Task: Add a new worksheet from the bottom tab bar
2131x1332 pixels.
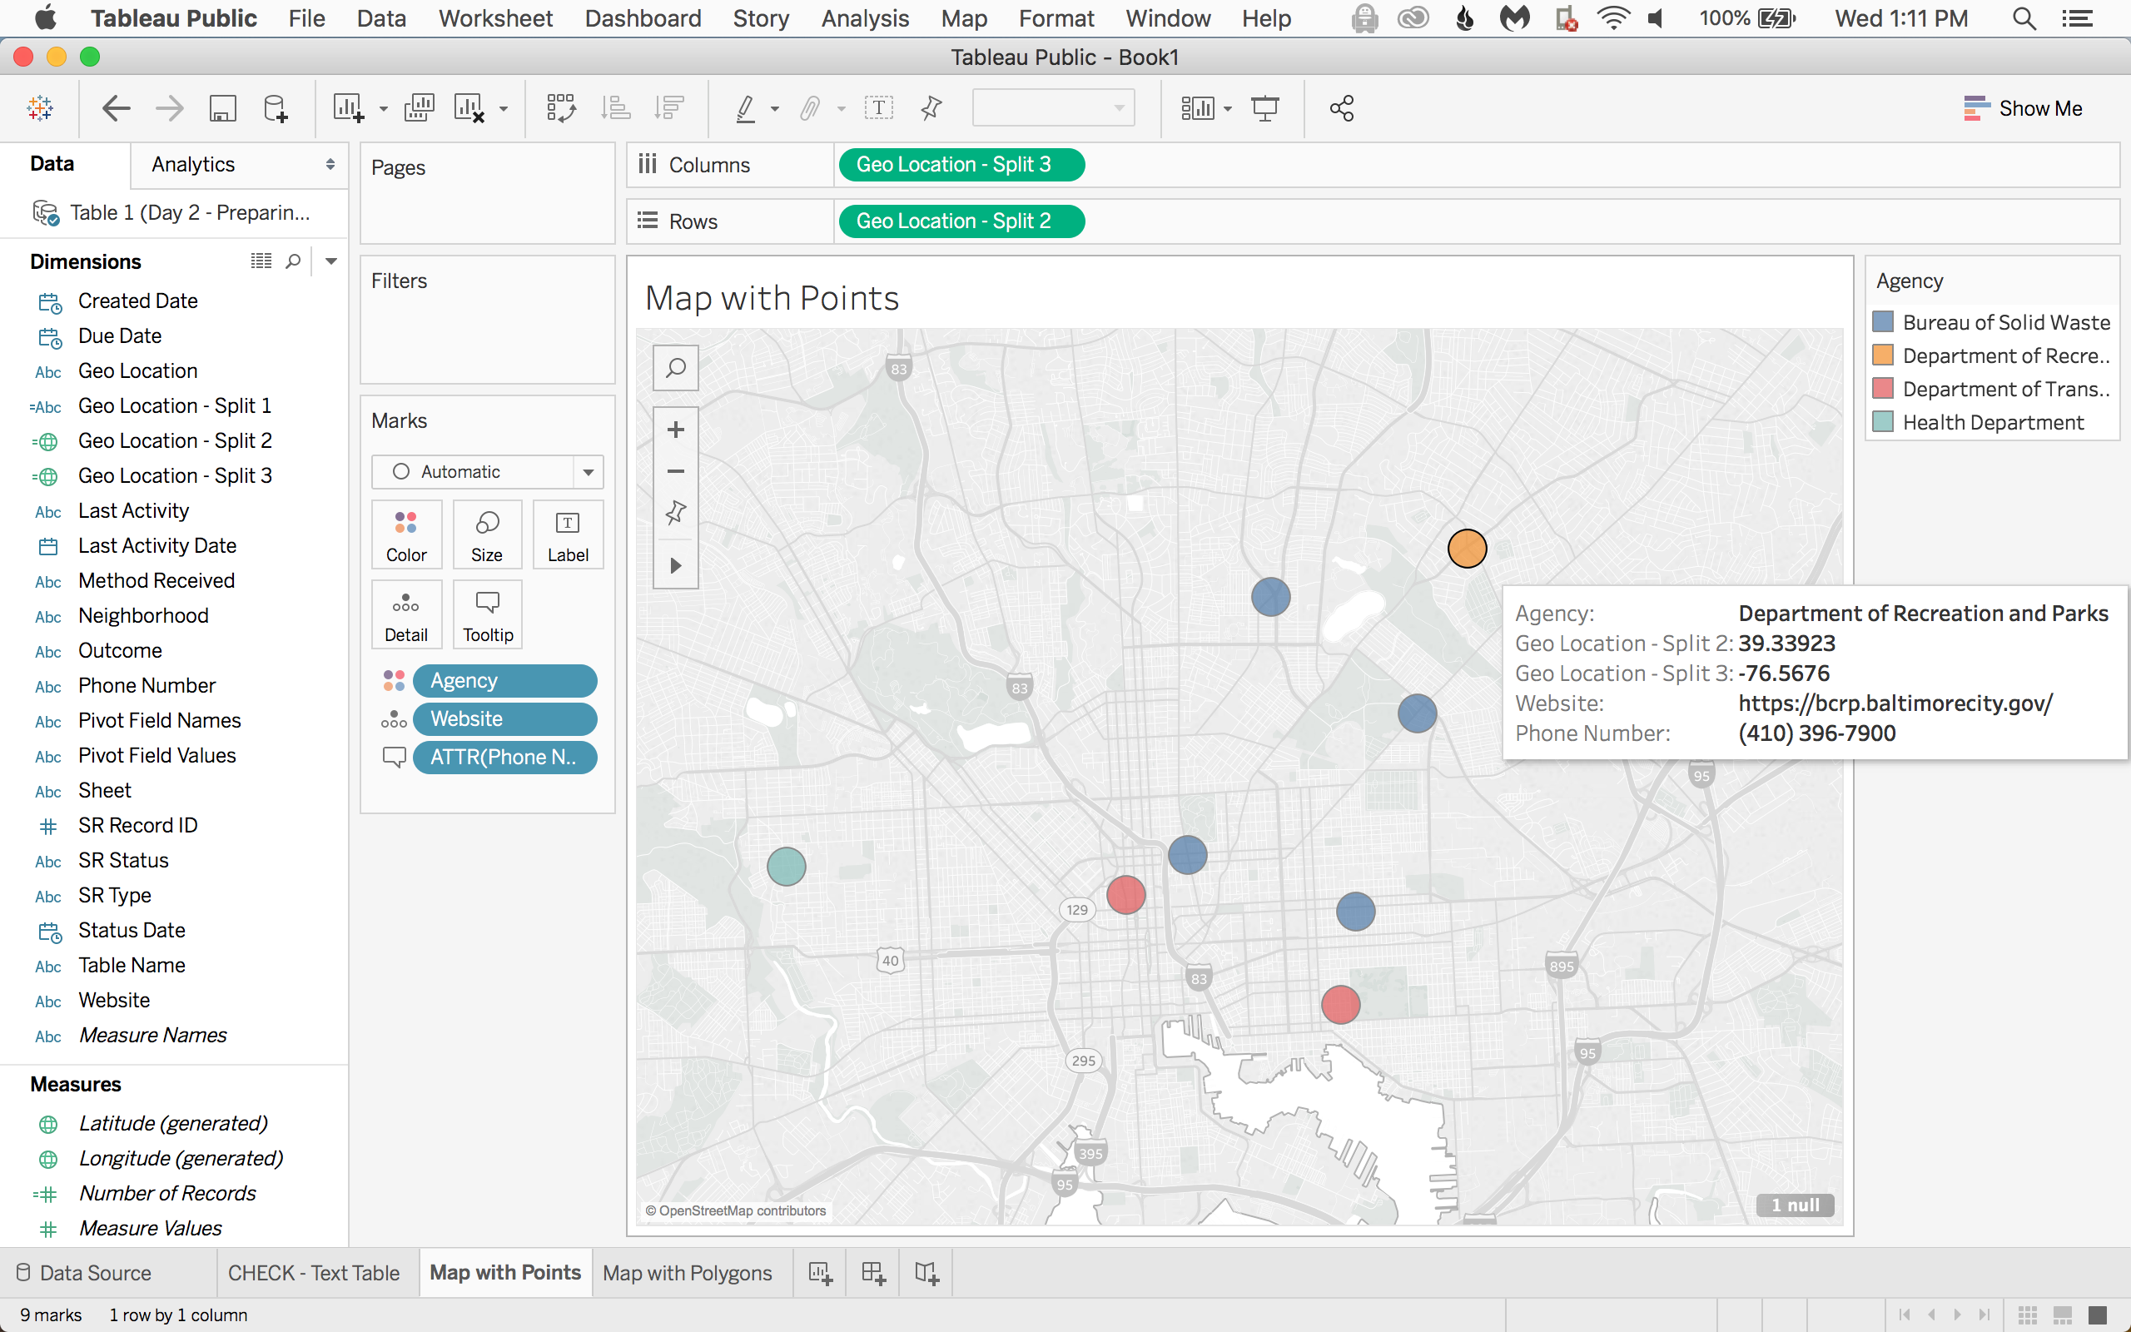Action: (x=820, y=1273)
